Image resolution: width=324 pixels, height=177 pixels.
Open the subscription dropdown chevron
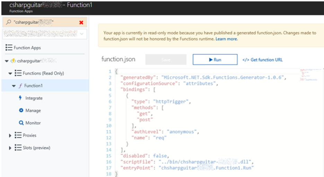click(82, 34)
